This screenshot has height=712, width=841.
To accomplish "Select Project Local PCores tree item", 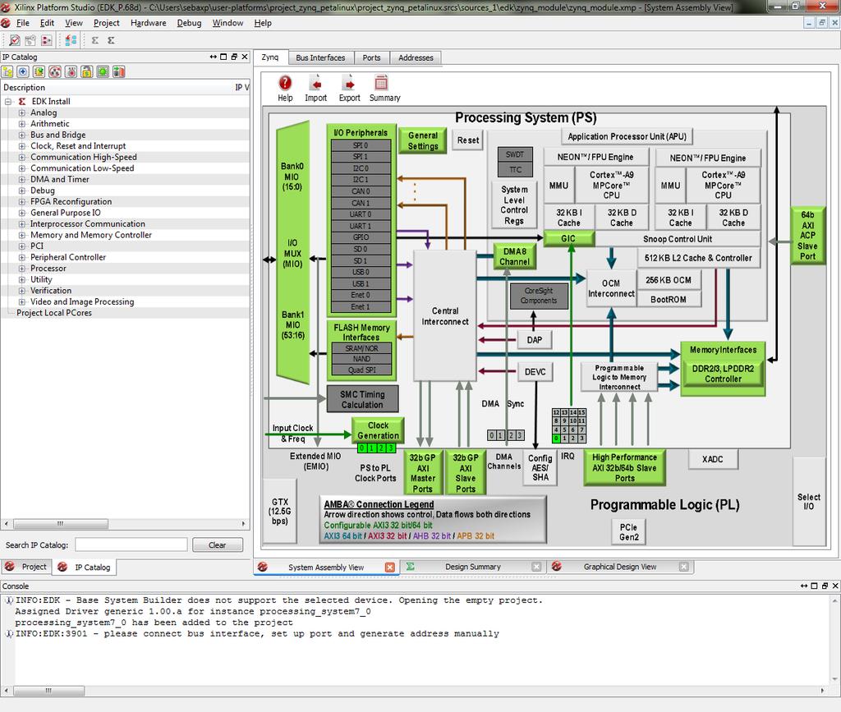I will point(54,313).
